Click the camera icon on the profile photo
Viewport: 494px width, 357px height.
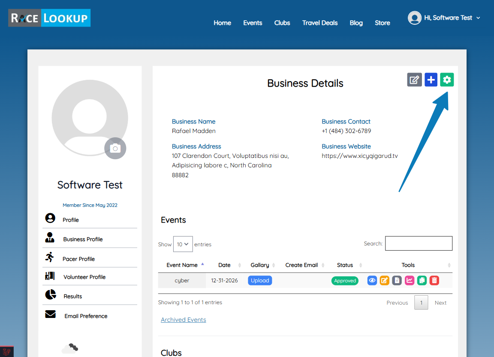[x=115, y=148]
